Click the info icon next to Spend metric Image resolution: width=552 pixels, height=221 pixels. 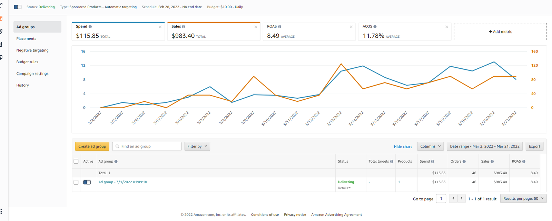[90, 26]
